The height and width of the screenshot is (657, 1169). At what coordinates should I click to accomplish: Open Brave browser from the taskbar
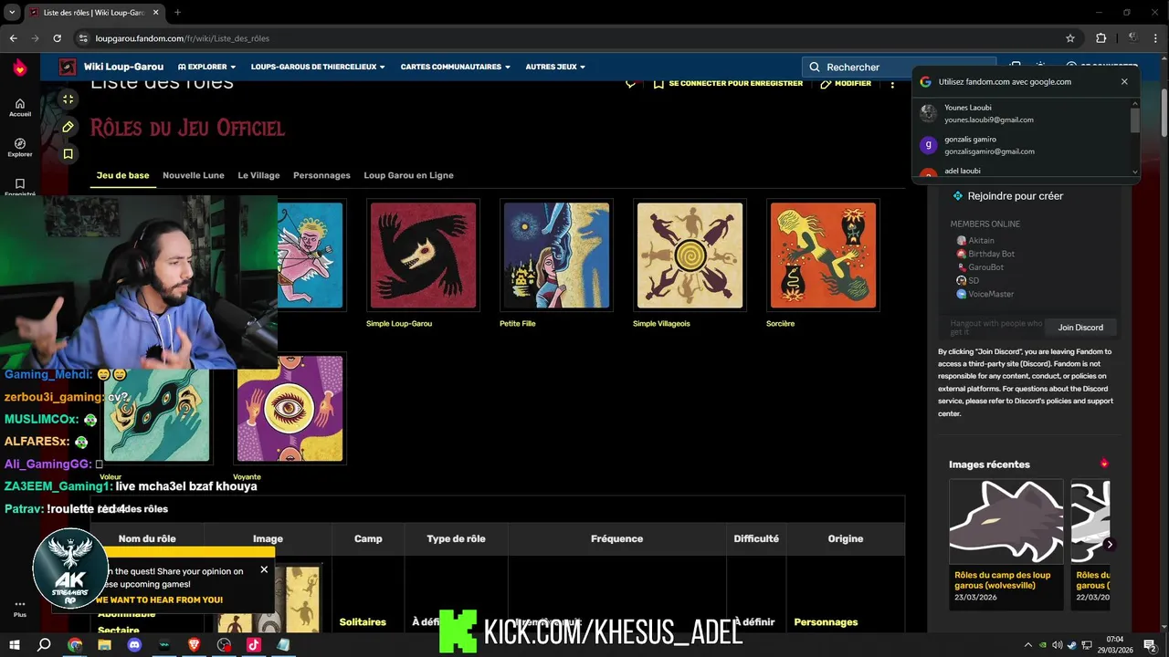(x=194, y=644)
